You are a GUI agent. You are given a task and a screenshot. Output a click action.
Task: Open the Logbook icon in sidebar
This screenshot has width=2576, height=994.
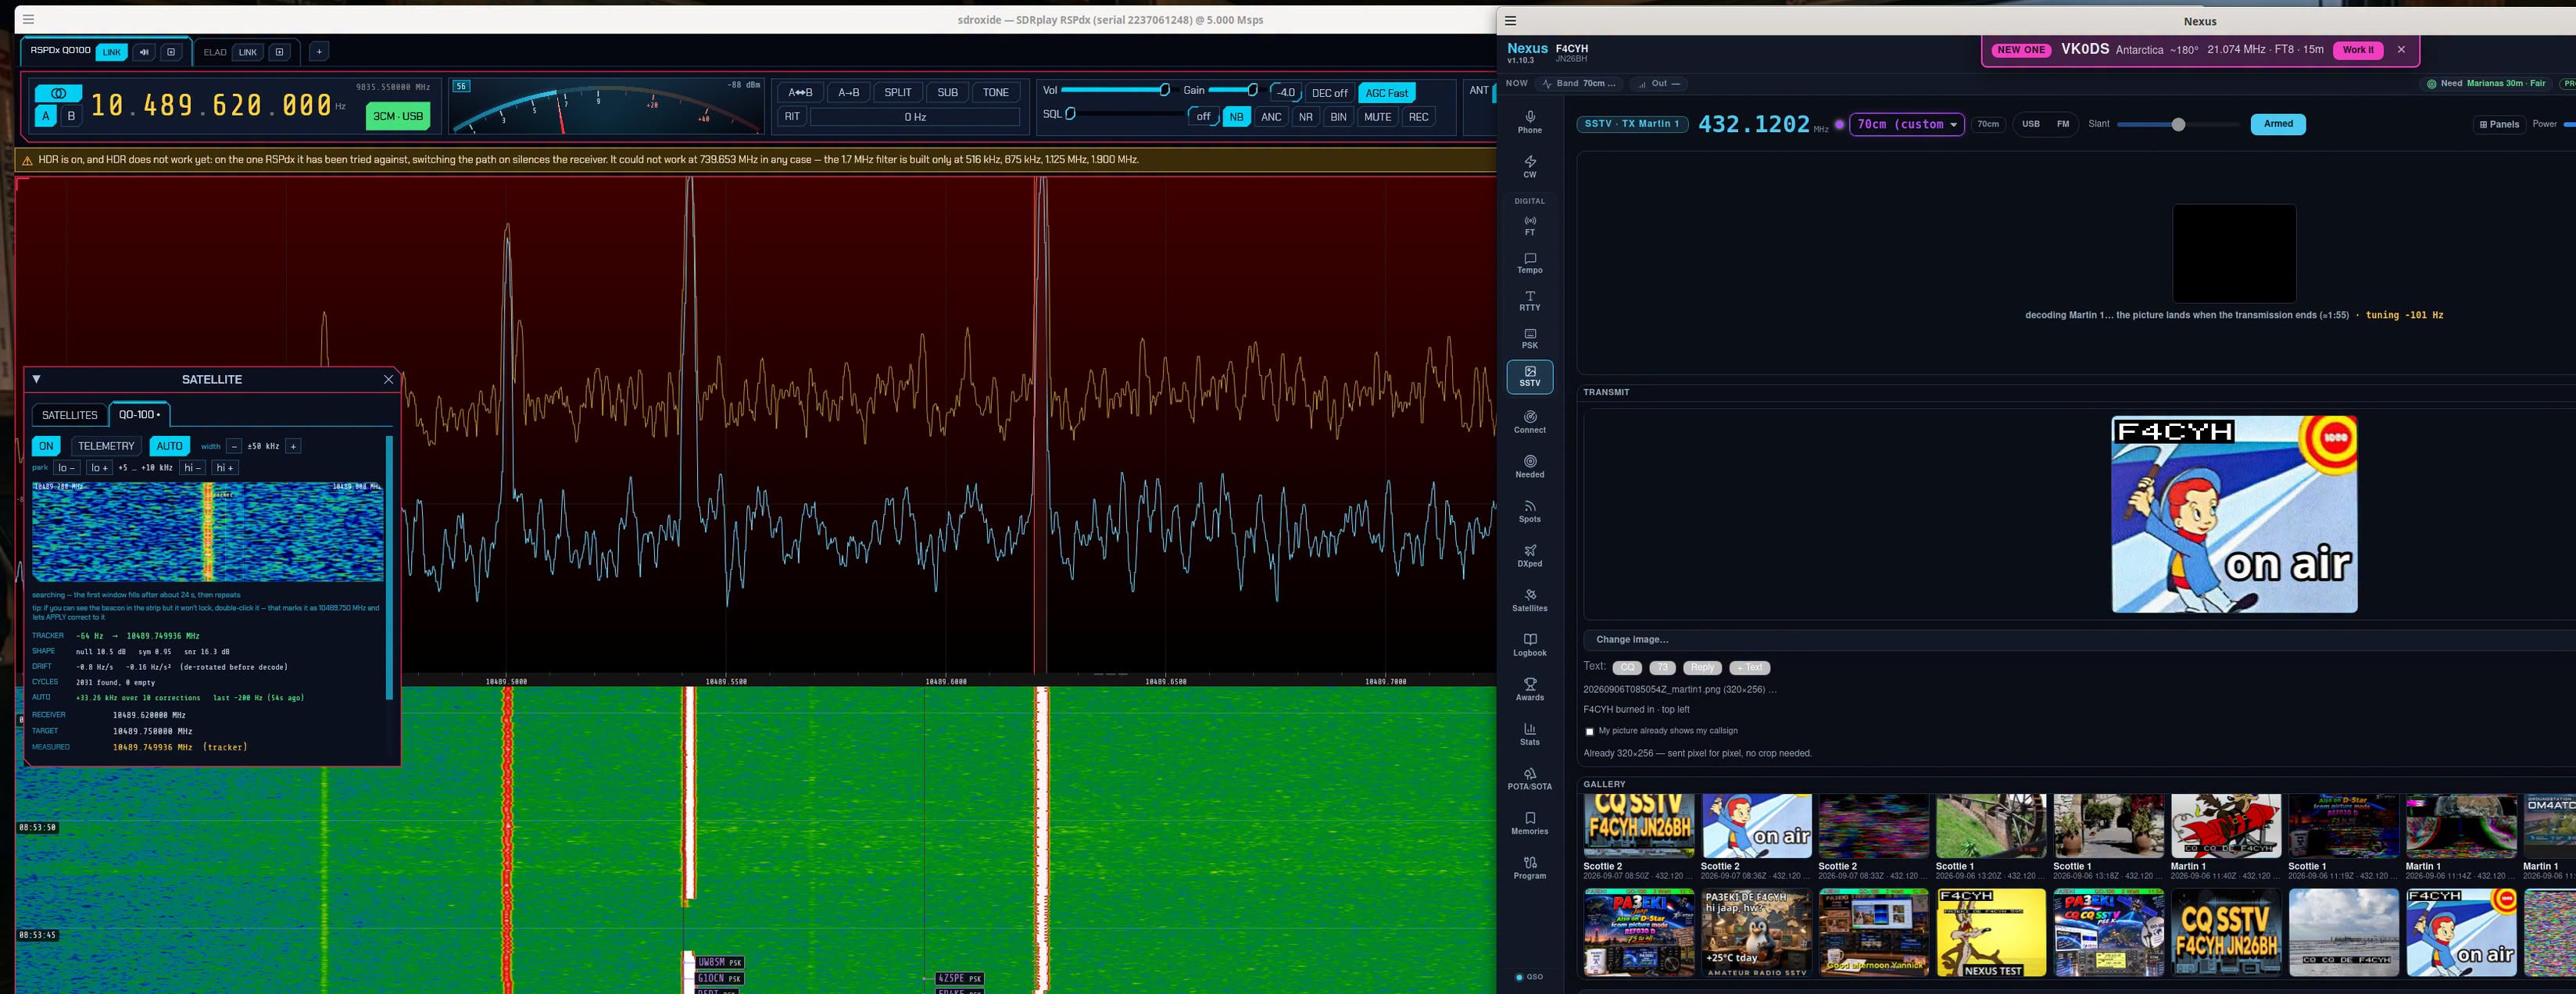pos(1529,645)
